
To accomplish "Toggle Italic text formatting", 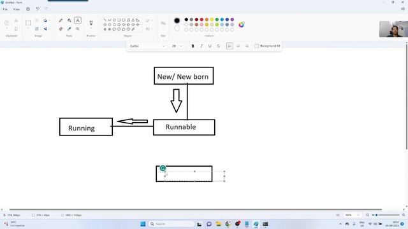I will (201, 46).
